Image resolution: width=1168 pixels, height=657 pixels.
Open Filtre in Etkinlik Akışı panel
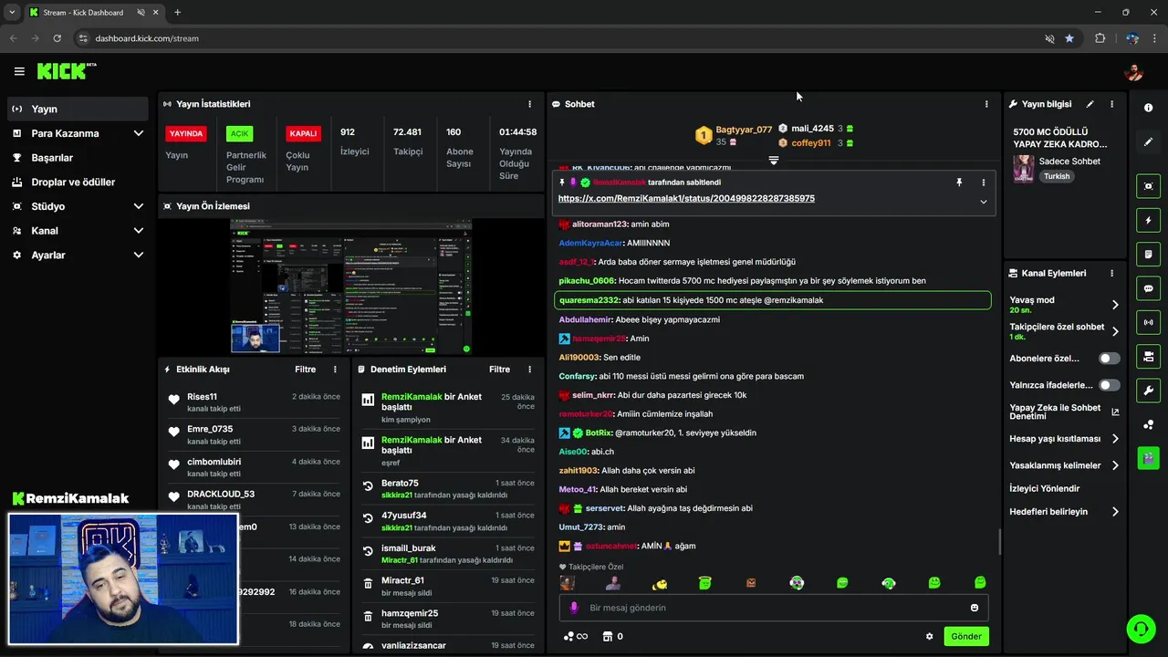coord(305,370)
